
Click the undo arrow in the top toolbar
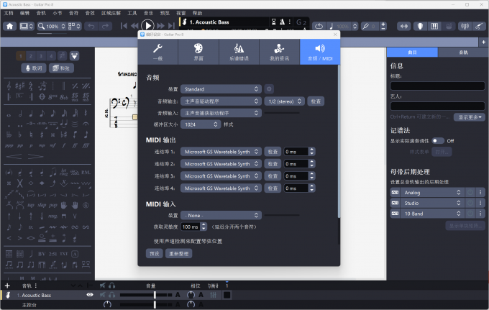point(91,26)
